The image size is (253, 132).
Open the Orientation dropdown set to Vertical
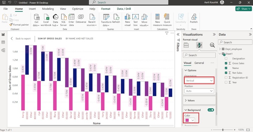click(x=199, y=80)
